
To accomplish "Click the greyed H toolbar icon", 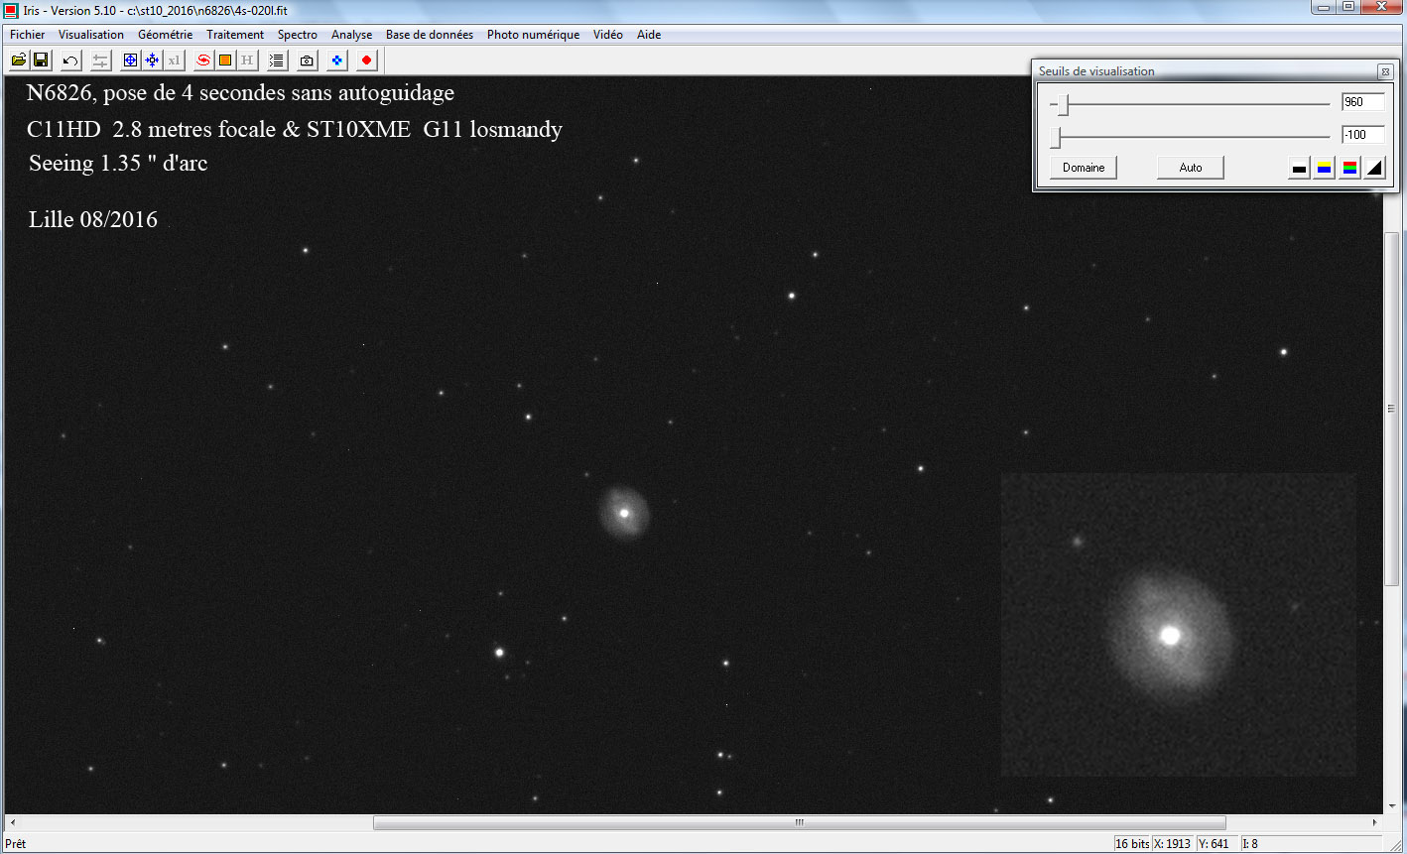I will pos(247,61).
